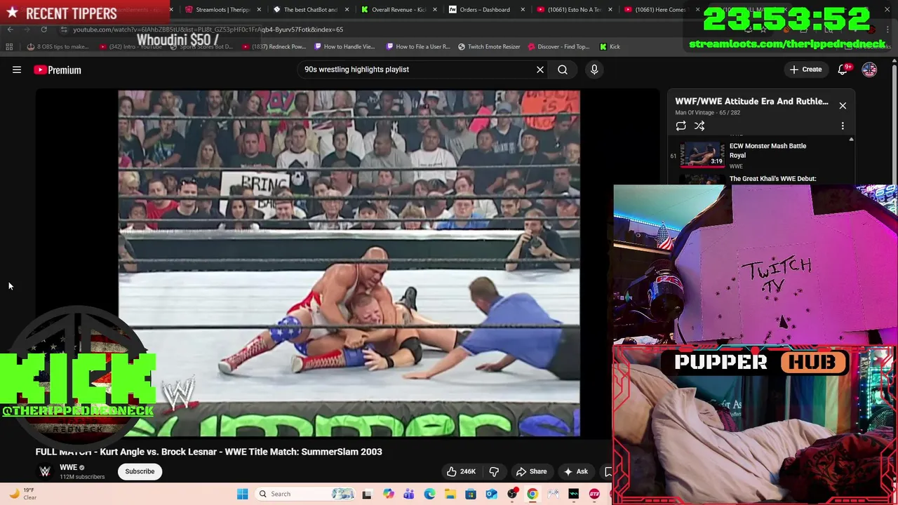
Task: Toggle shuffle playlist
Action: click(x=699, y=126)
